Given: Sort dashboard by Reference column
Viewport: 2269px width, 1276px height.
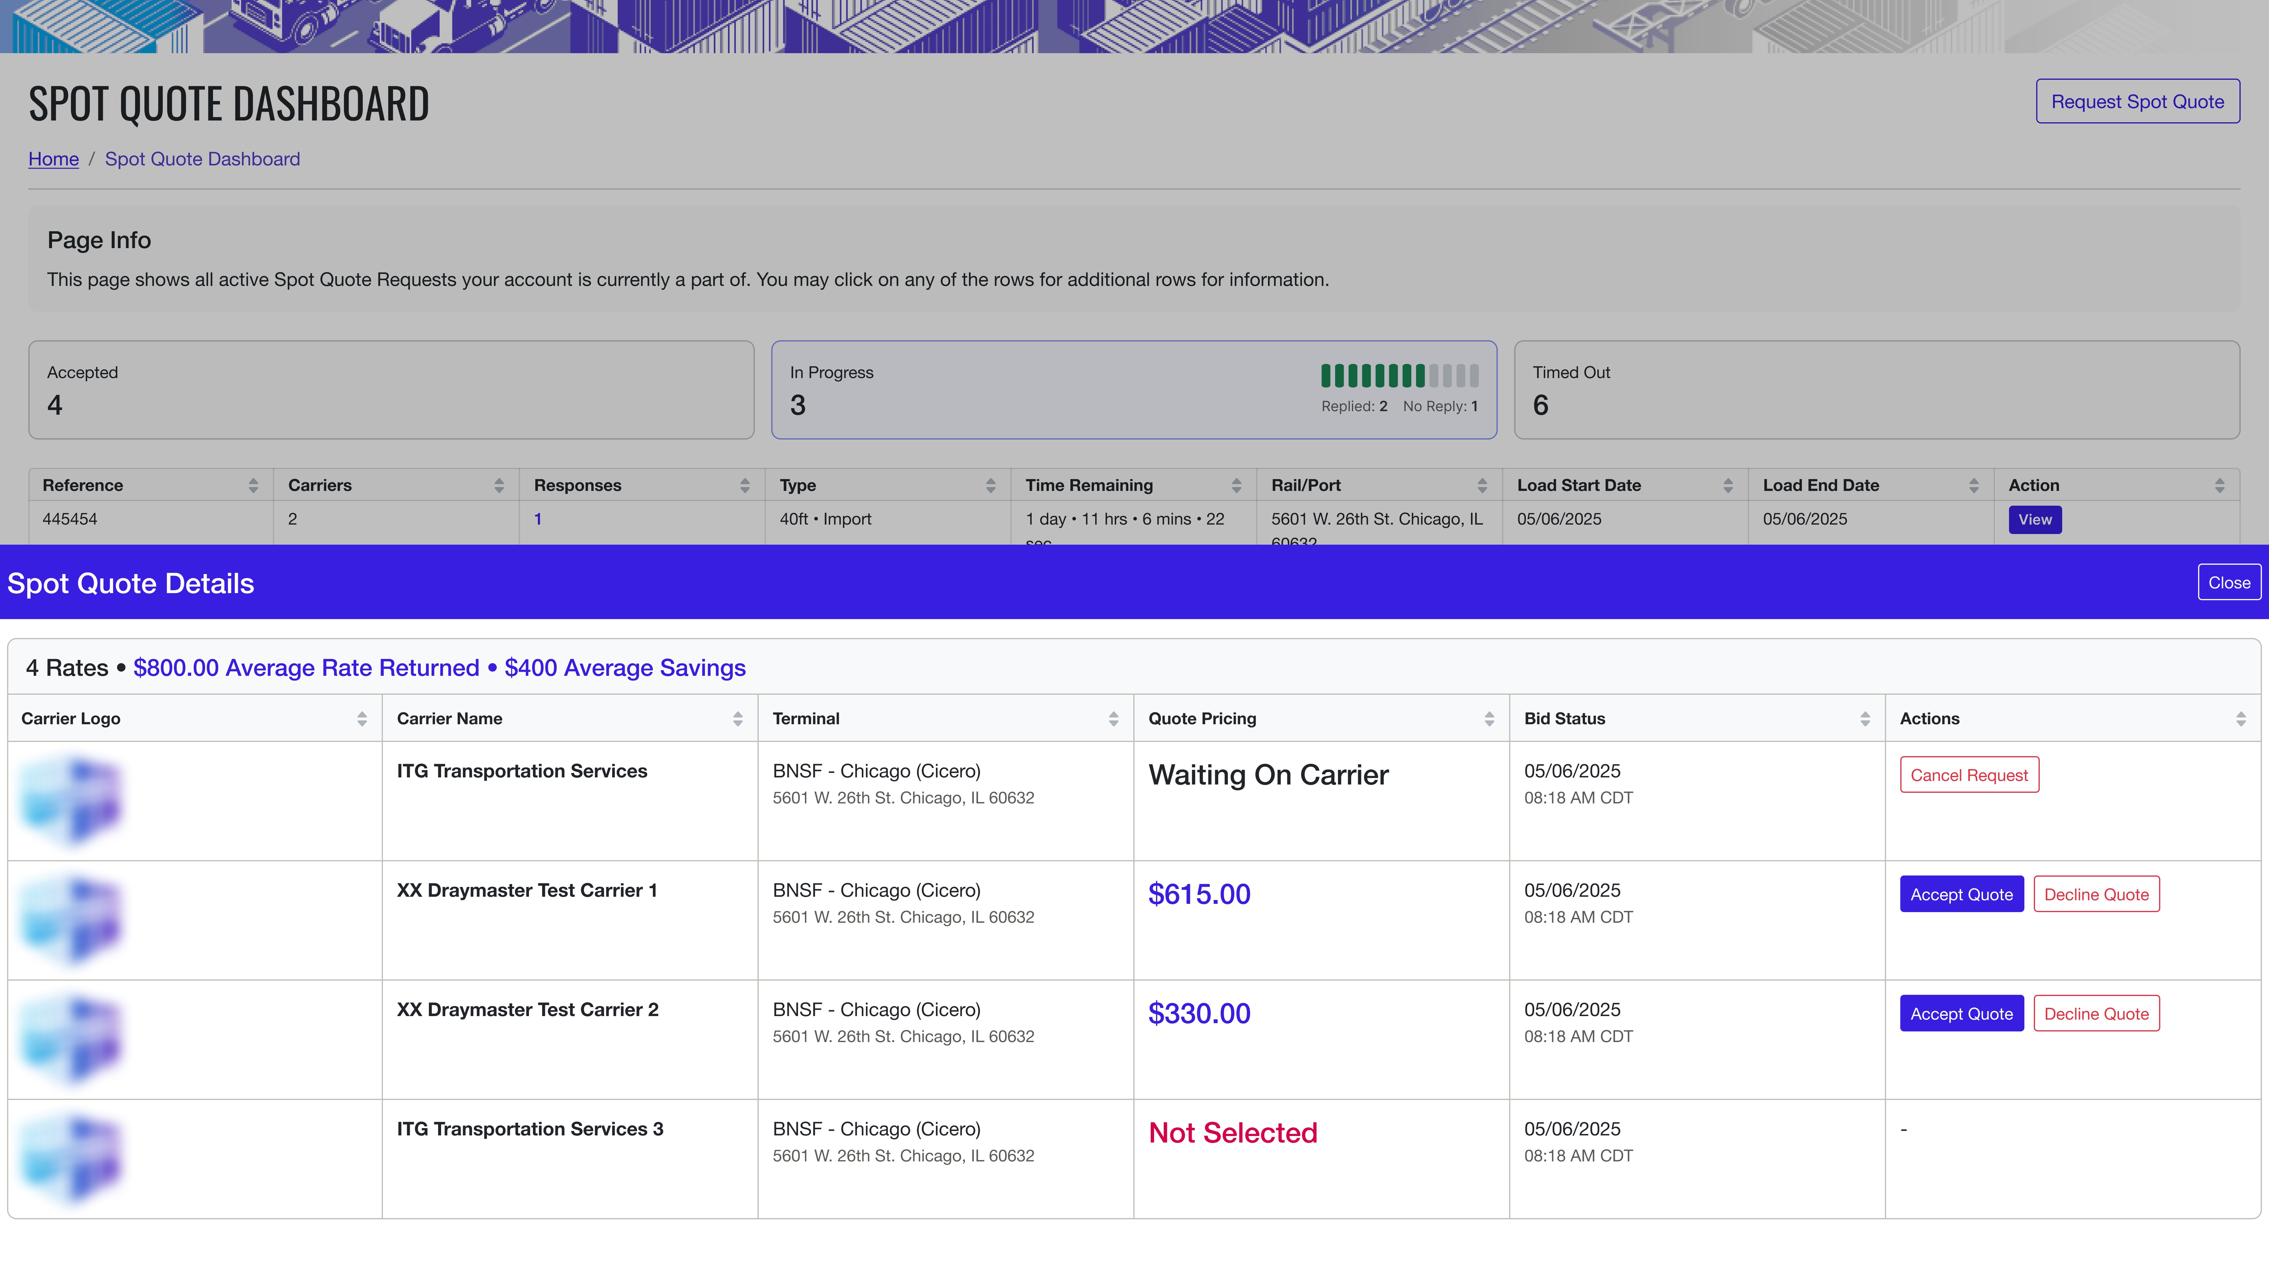Looking at the screenshot, I should point(253,485).
